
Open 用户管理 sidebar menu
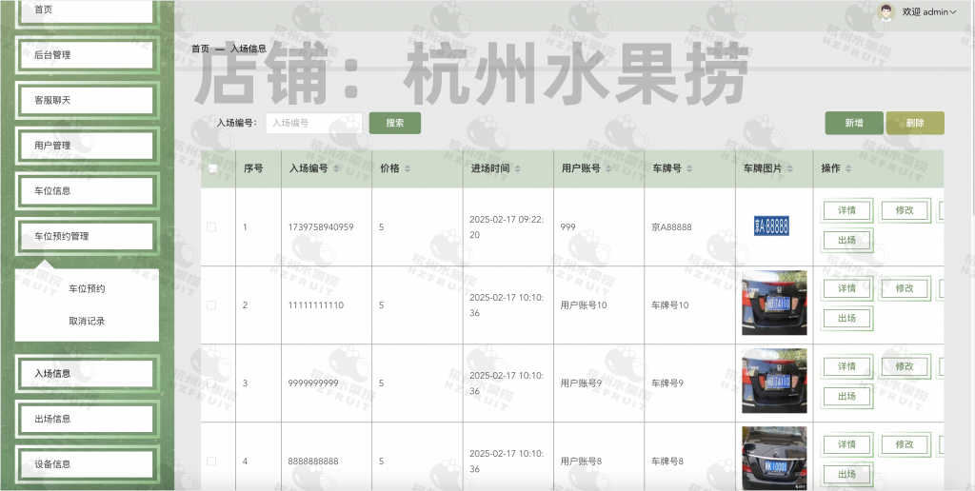pos(87,146)
